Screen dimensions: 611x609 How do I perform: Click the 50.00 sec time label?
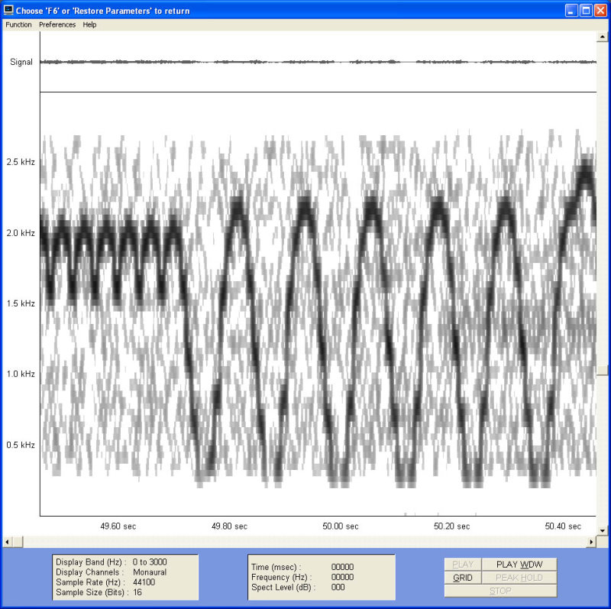coord(340,526)
